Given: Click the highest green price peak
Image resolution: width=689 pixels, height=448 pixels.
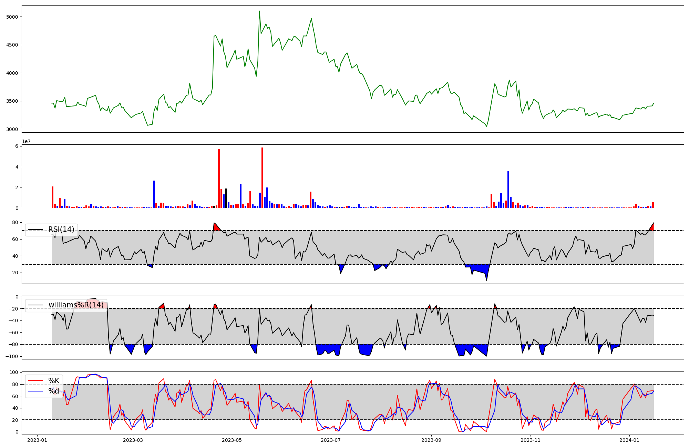Looking at the screenshot, I should pyautogui.click(x=259, y=12).
